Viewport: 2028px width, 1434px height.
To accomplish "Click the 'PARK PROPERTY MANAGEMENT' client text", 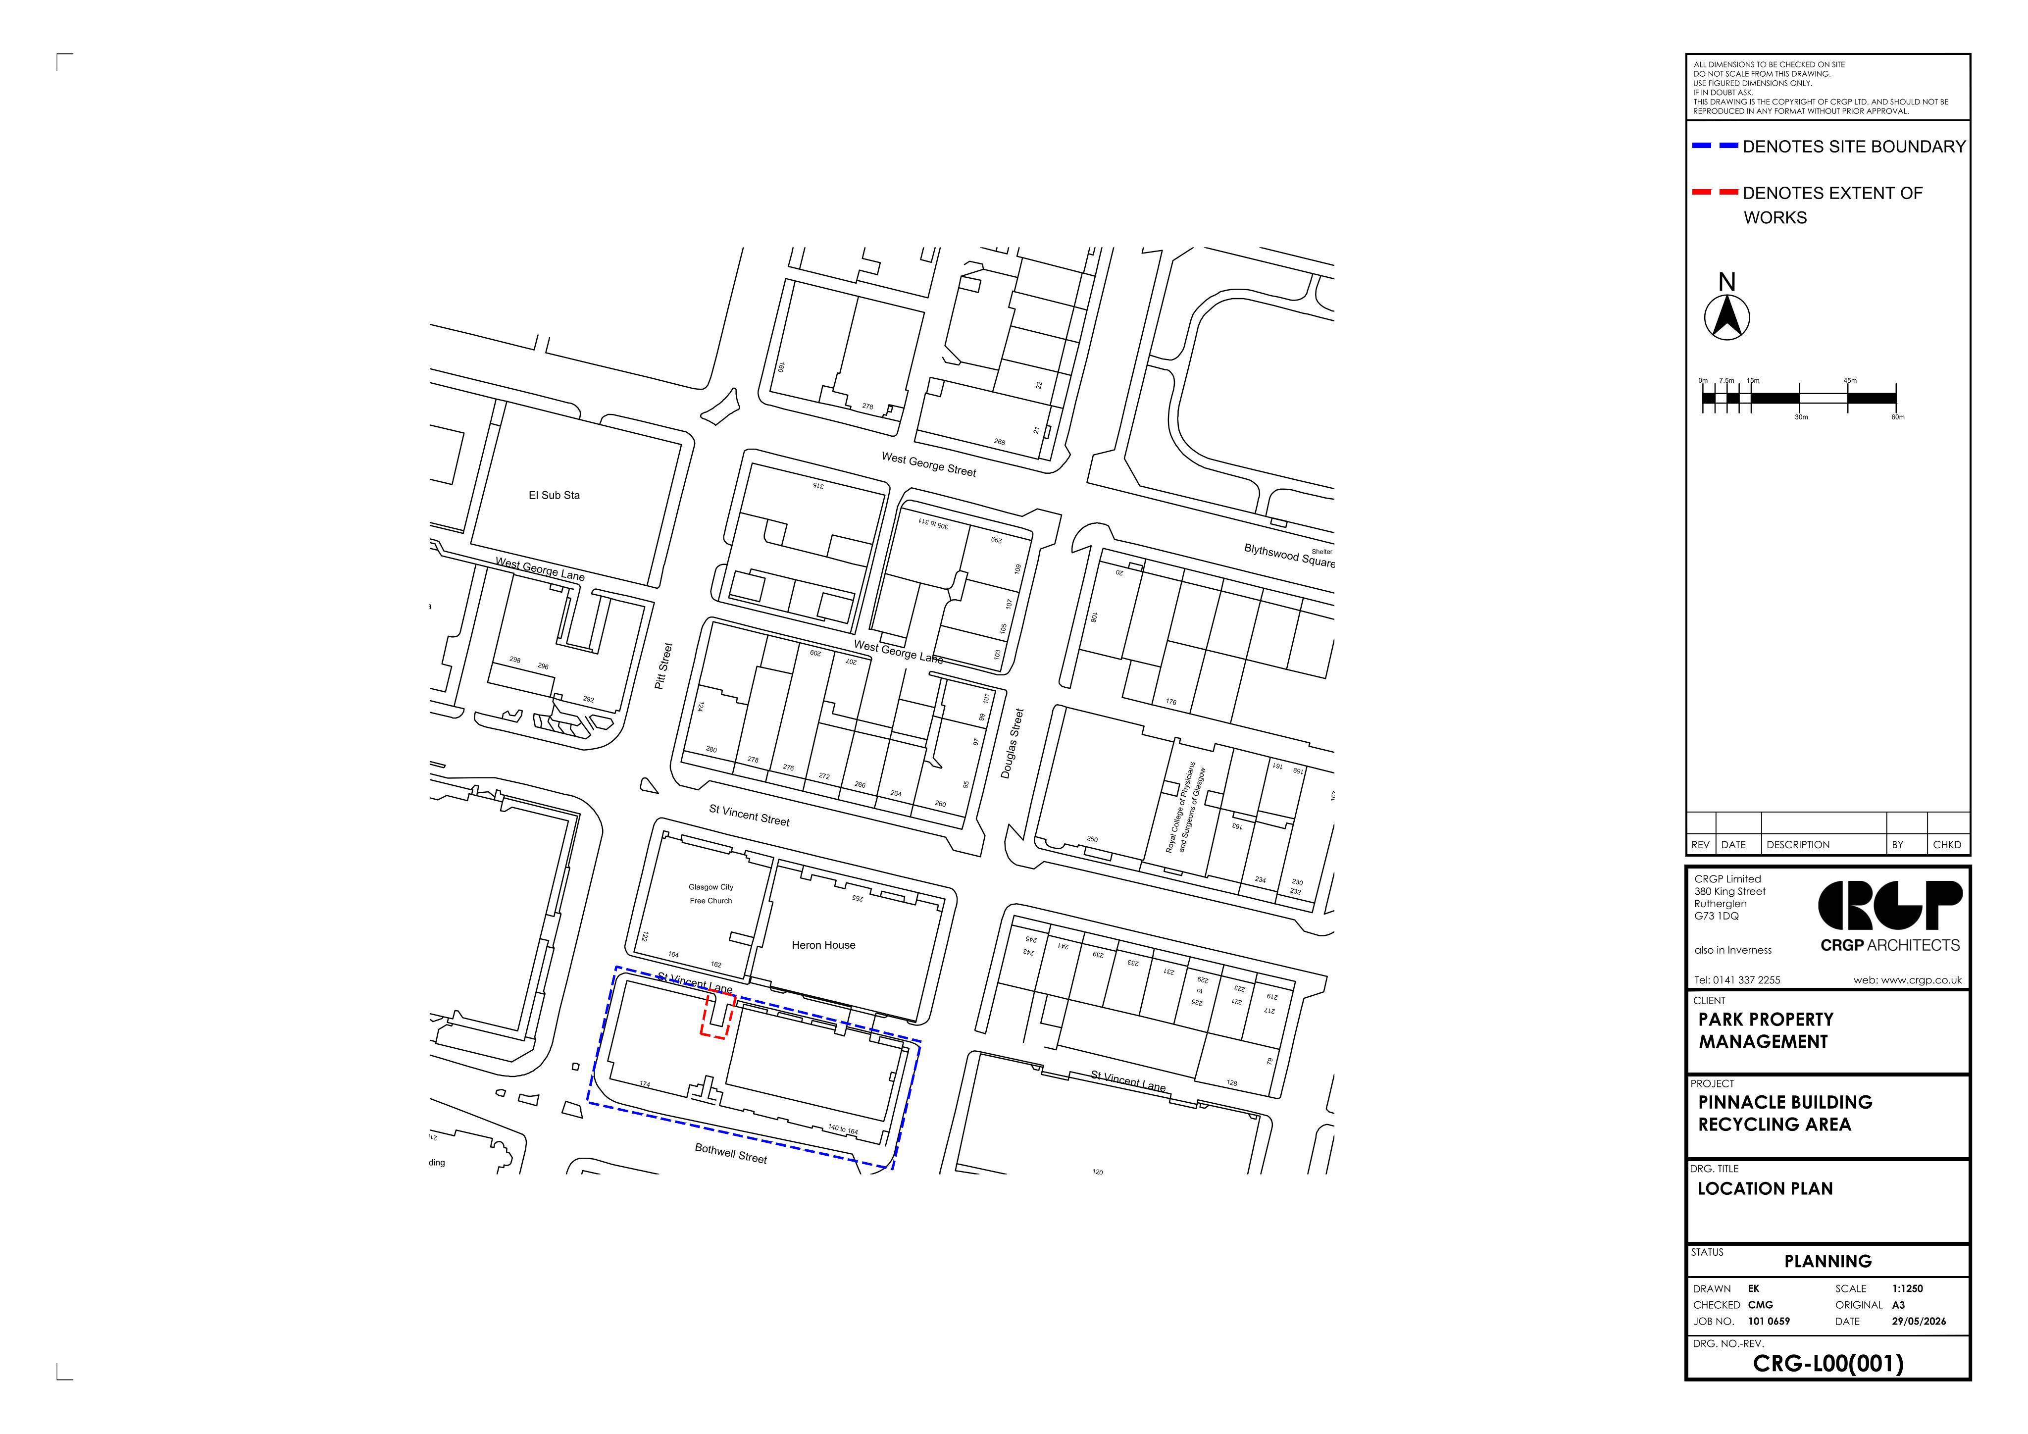I will pos(1765,1030).
